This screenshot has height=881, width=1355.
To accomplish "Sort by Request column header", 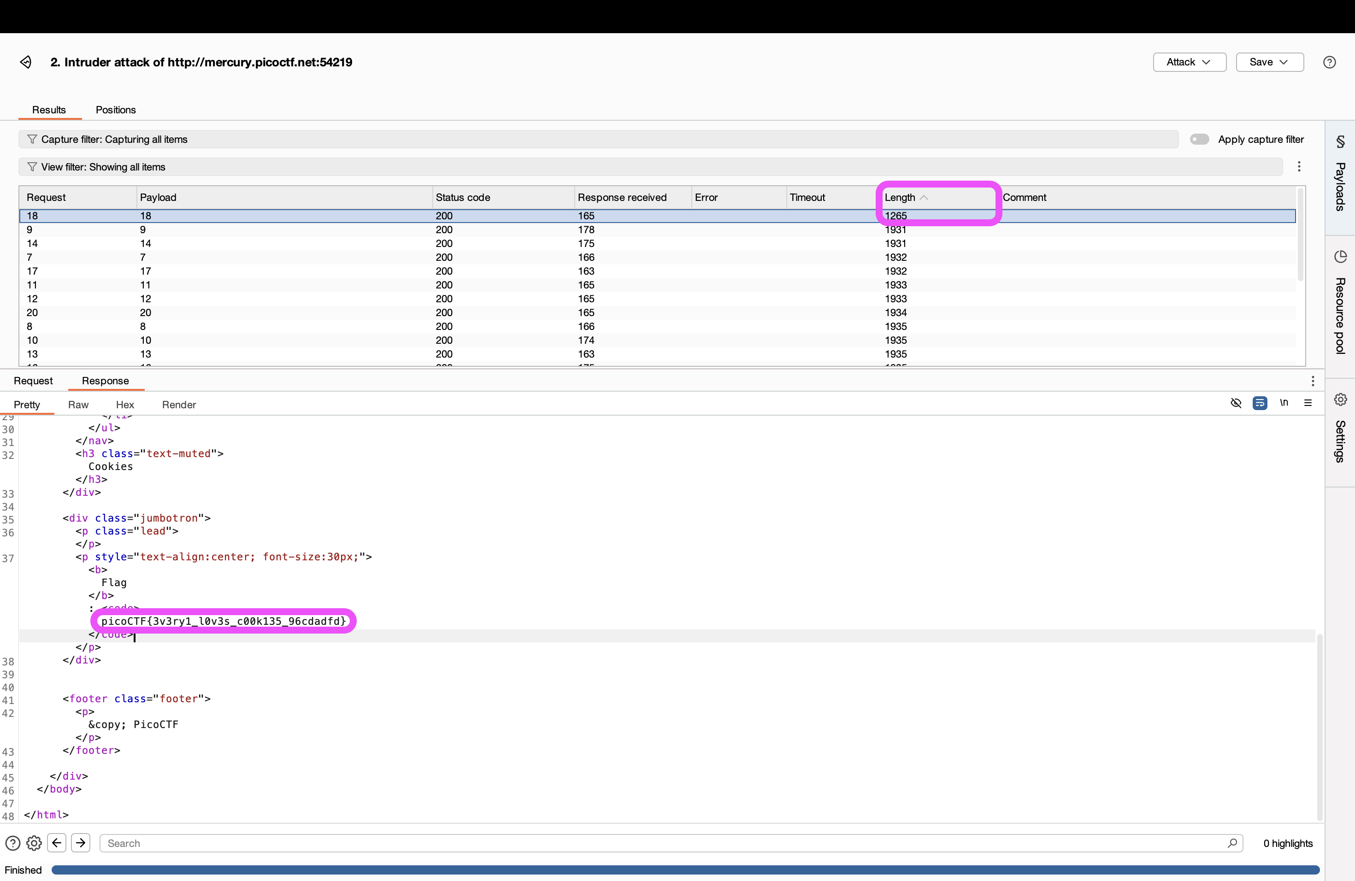I will click(x=78, y=198).
